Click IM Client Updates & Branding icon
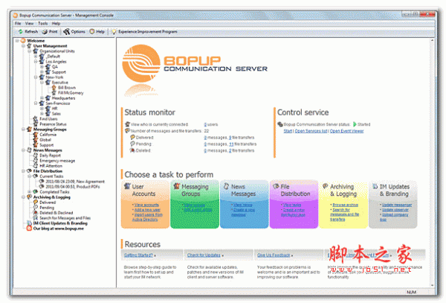The width and height of the screenshot is (446, 303). tap(29, 223)
